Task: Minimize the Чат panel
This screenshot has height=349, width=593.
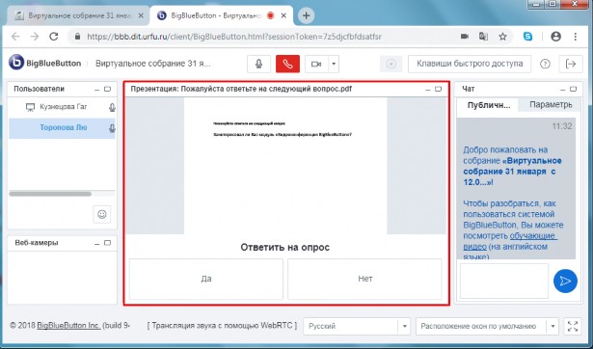Action: [563, 90]
